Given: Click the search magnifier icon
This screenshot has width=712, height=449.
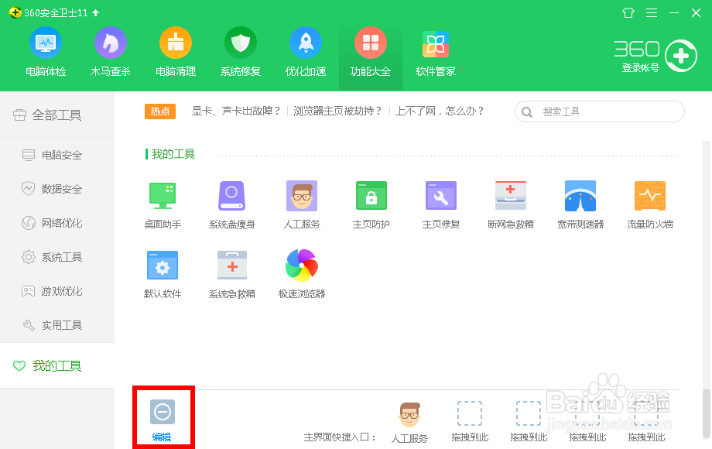Looking at the screenshot, I should (x=527, y=112).
